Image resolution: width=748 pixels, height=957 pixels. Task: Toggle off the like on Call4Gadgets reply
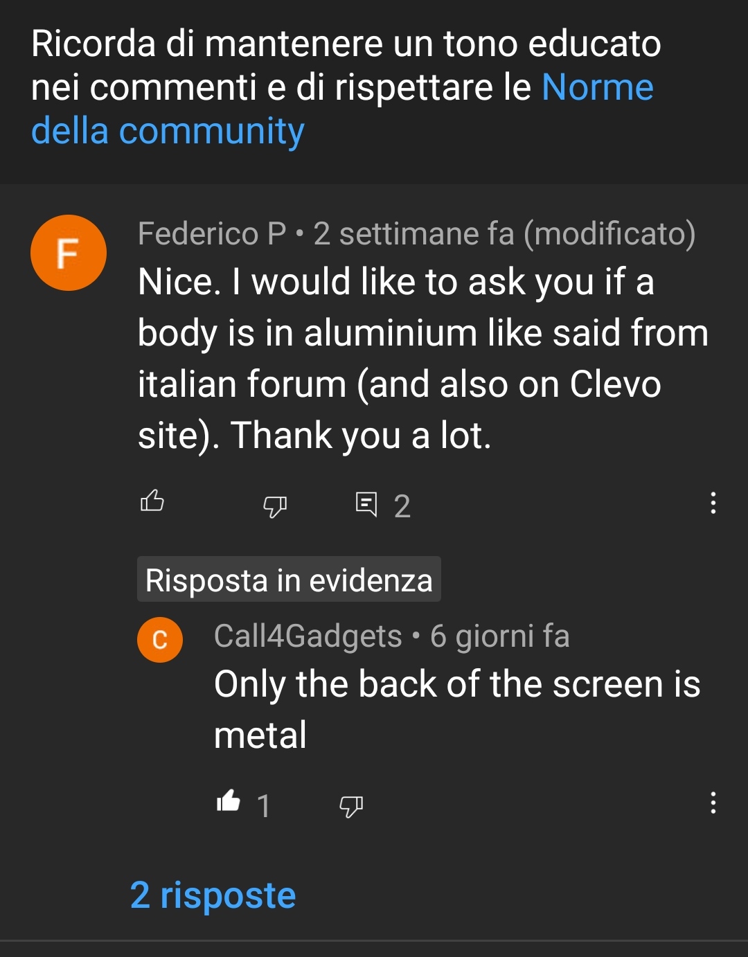(228, 802)
